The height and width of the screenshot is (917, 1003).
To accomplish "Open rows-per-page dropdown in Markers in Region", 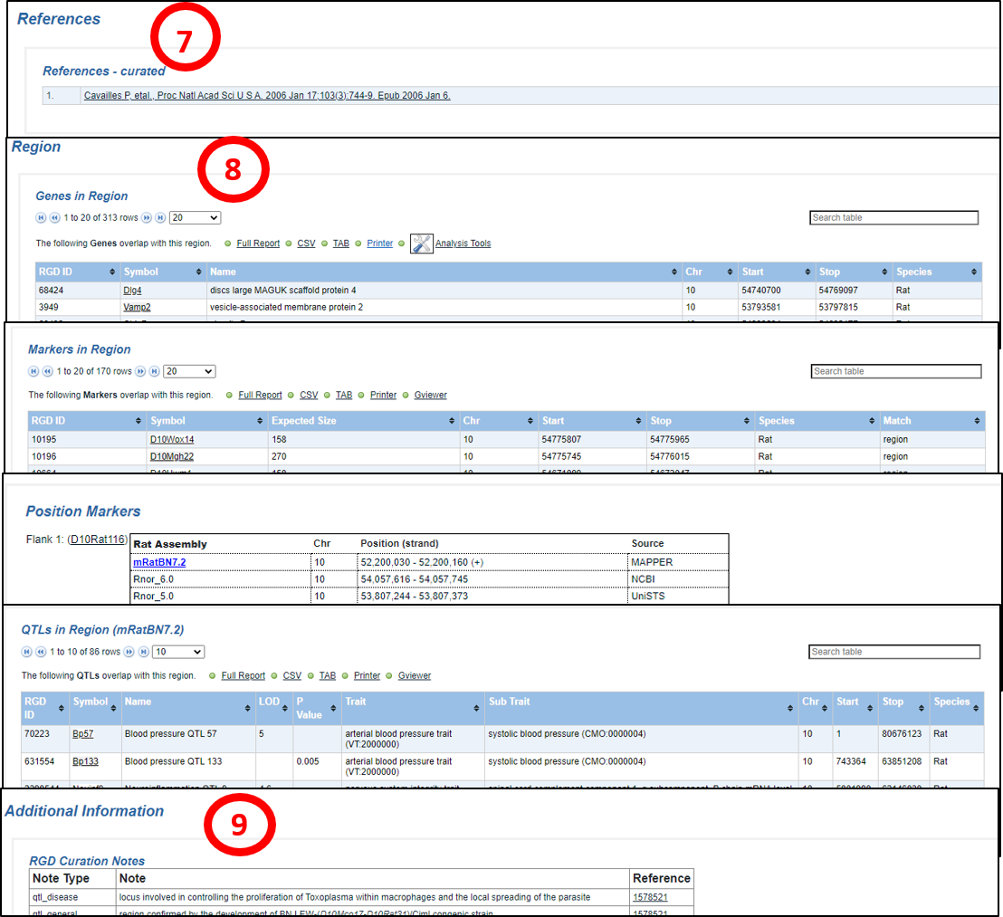I will click(x=189, y=371).
